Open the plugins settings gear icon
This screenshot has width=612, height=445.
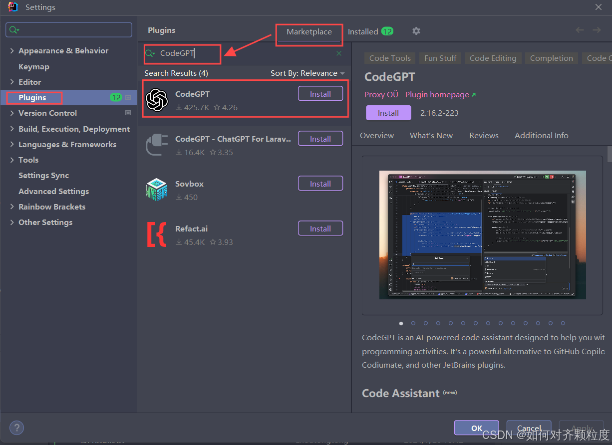[416, 31]
